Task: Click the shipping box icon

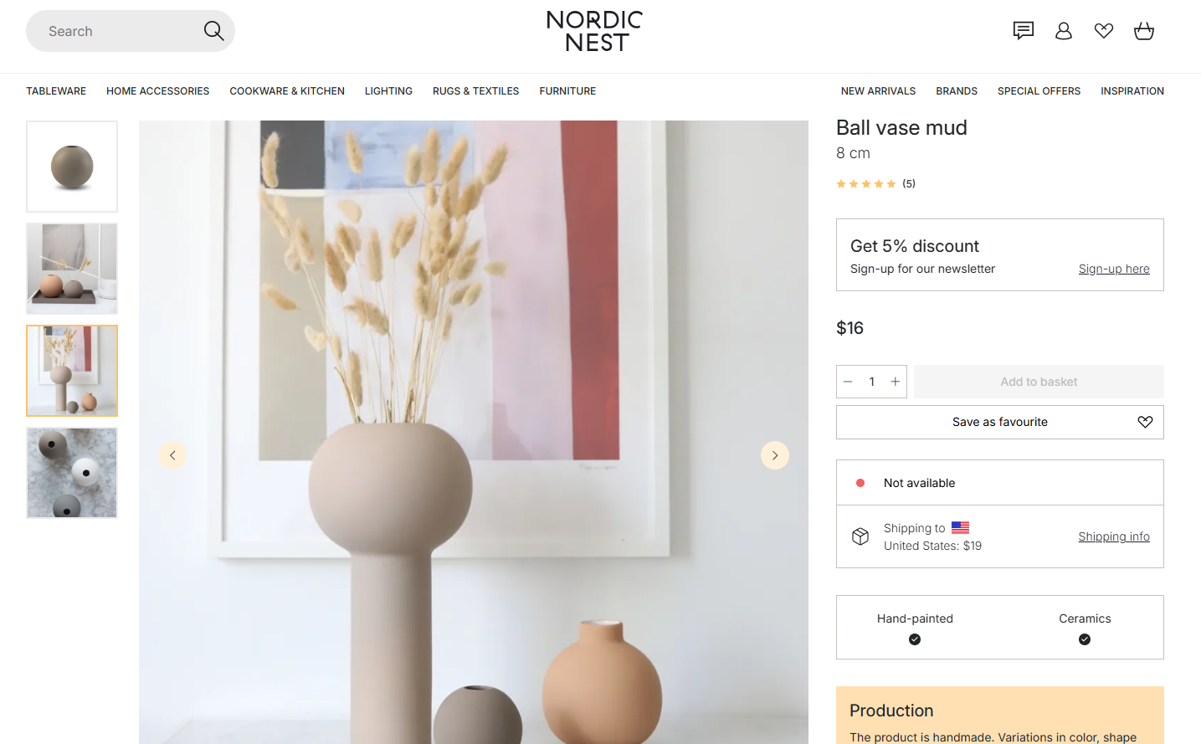Action: (860, 536)
